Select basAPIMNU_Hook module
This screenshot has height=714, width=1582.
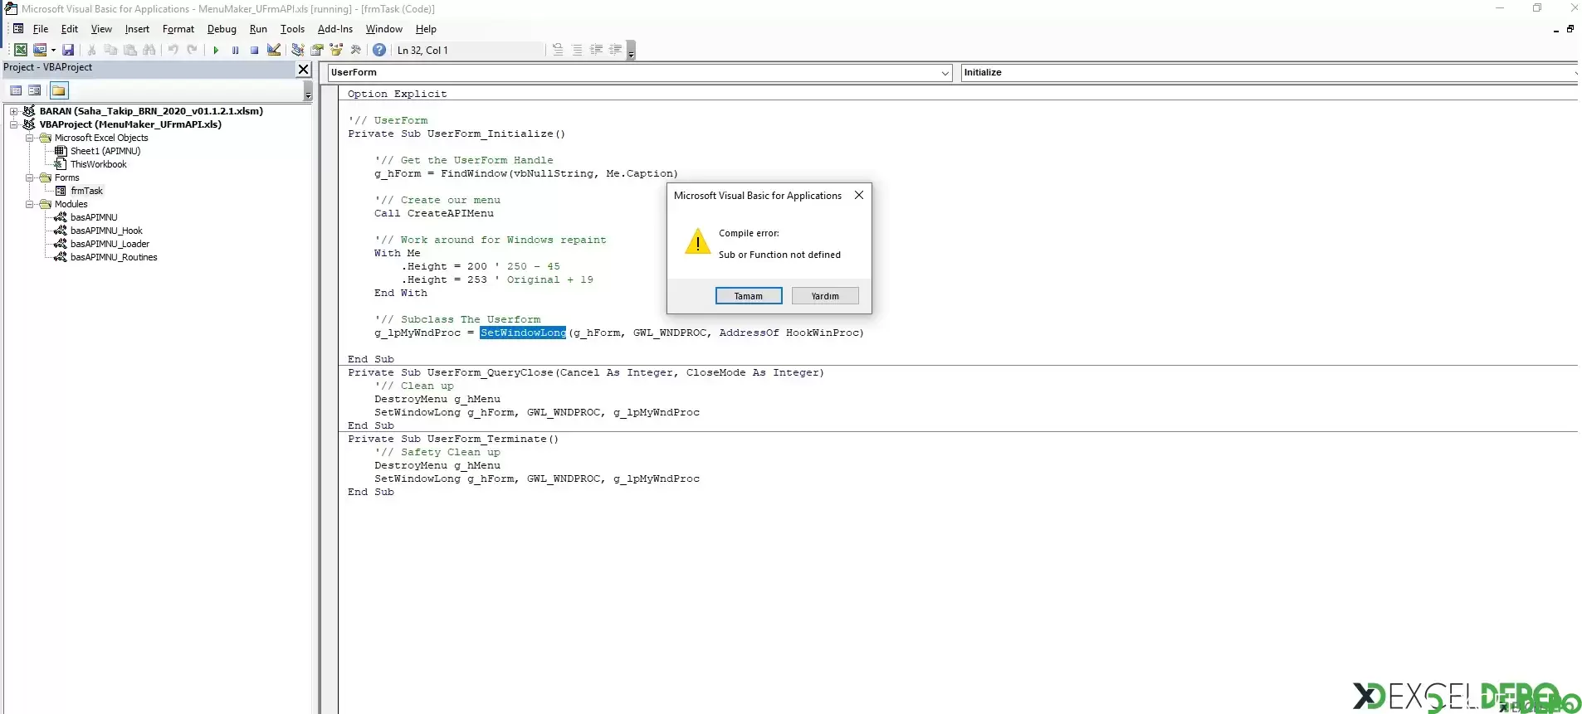click(x=106, y=231)
